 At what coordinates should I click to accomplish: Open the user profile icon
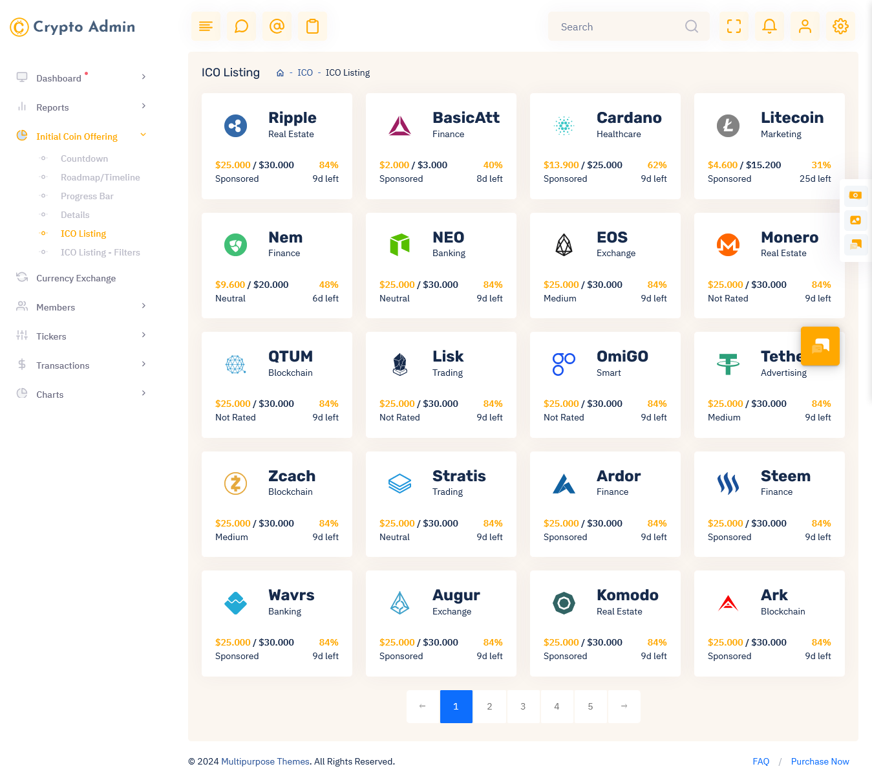coord(805,27)
